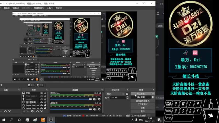Hide the 显示器采集 2 source via eye icon

[x=42, y=102]
